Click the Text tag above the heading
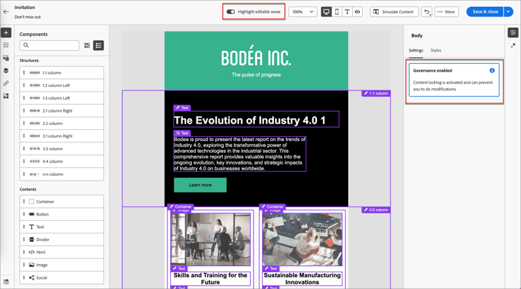Image resolution: width=521 pixels, height=289 pixels. click(182, 108)
